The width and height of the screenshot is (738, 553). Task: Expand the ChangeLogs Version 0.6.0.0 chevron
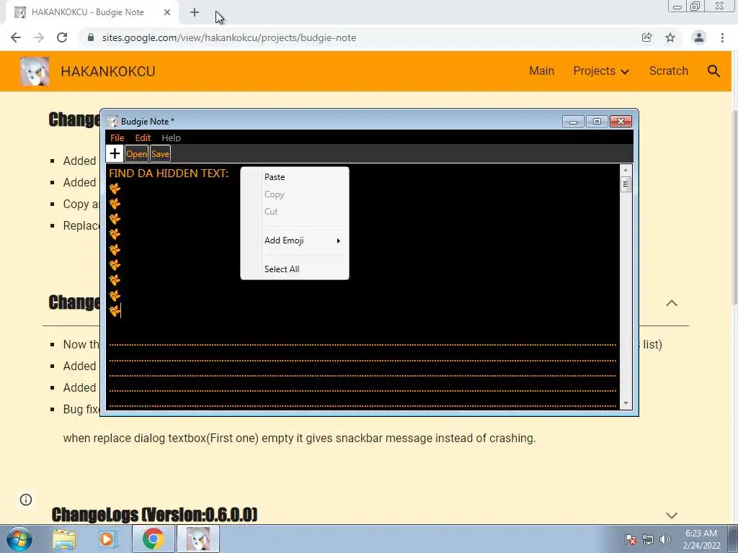click(x=672, y=516)
